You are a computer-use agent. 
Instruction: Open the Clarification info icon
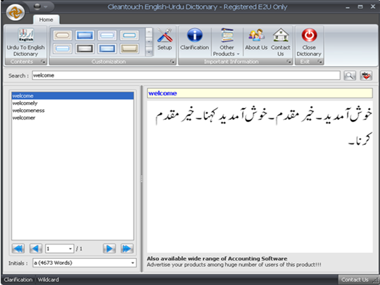(194, 39)
